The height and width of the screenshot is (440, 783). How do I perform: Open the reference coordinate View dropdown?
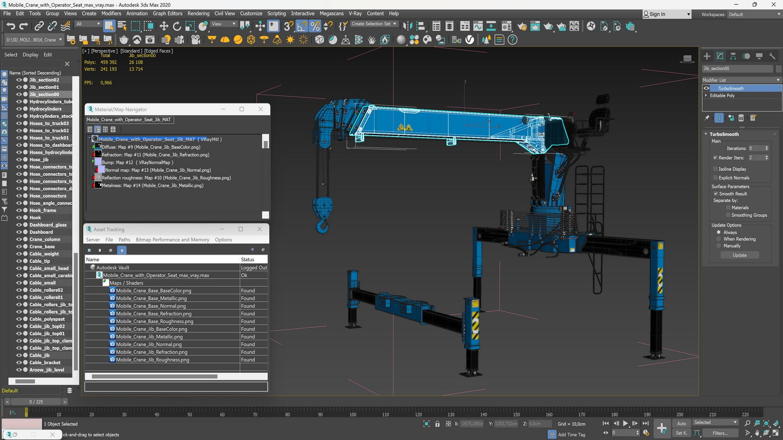(223, 24)
